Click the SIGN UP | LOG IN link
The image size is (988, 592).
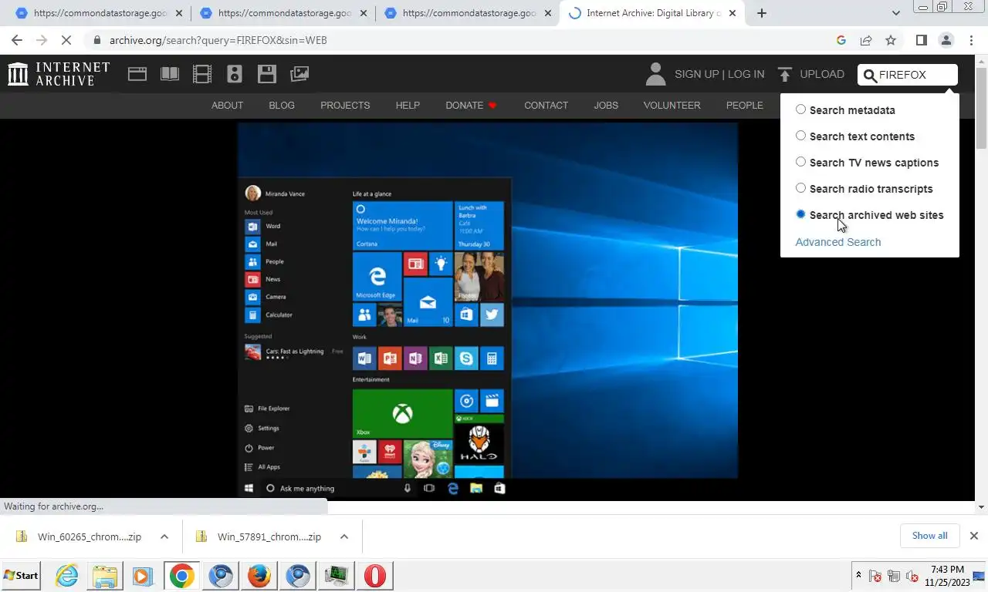[x=719, y=74]
